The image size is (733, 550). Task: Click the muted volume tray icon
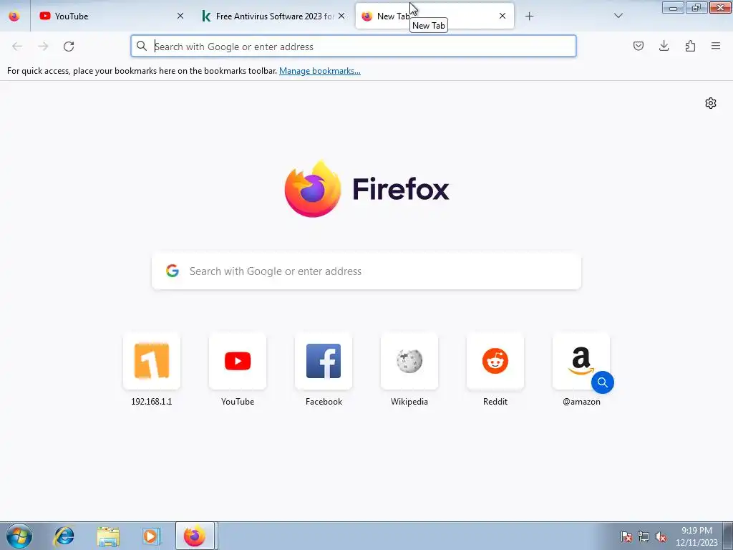(x=661, y=536)
